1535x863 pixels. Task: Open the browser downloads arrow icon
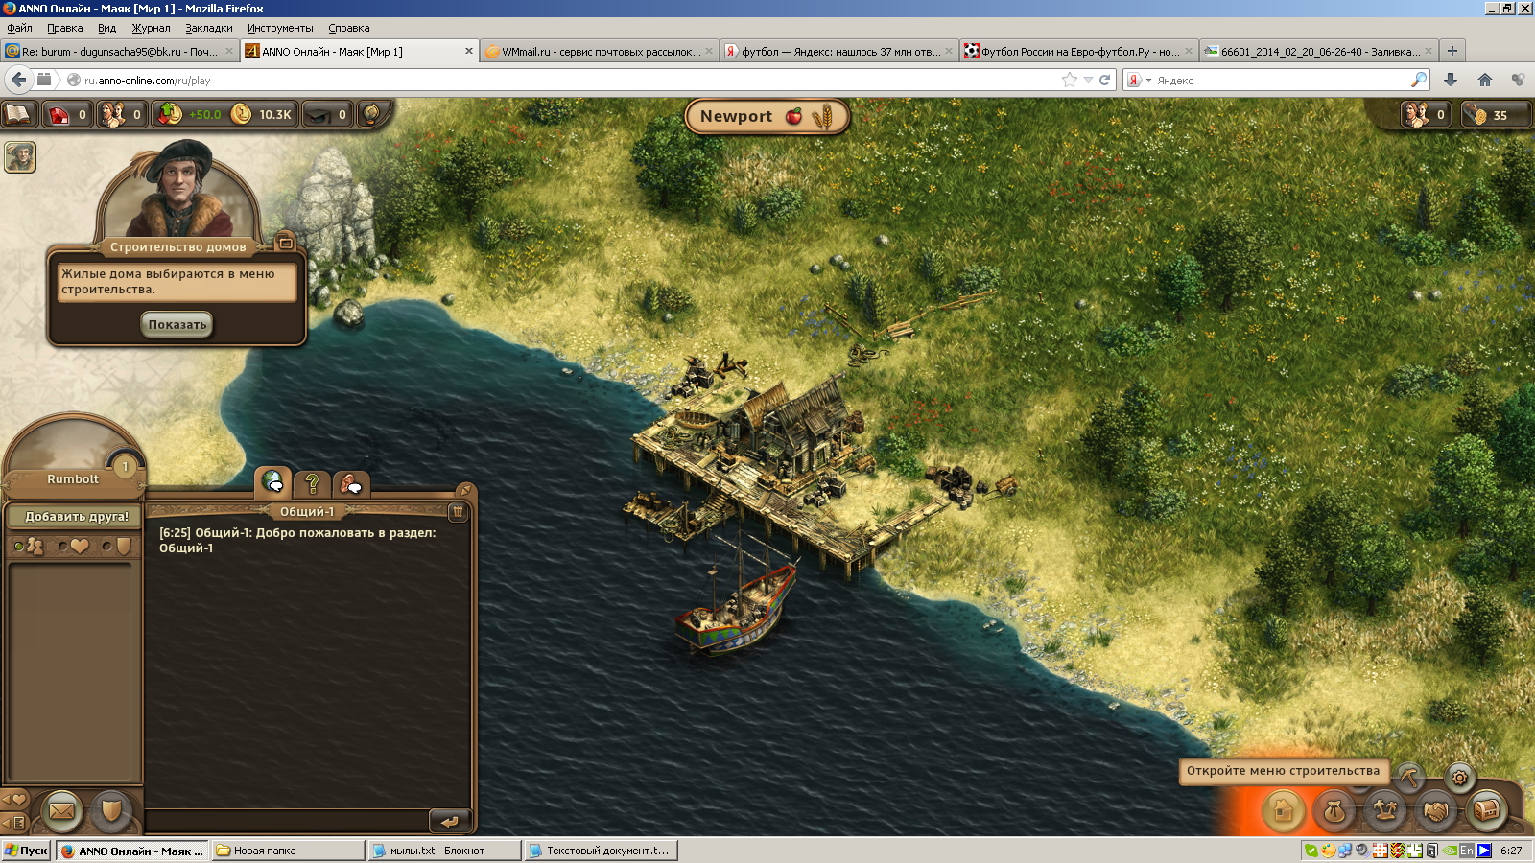pos(1451,80)
